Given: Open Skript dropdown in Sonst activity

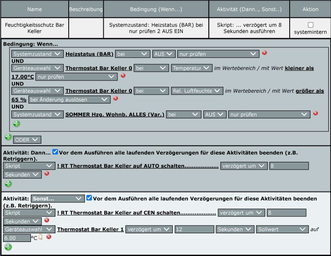Looking at the screenshot, I should coord(29,213).
